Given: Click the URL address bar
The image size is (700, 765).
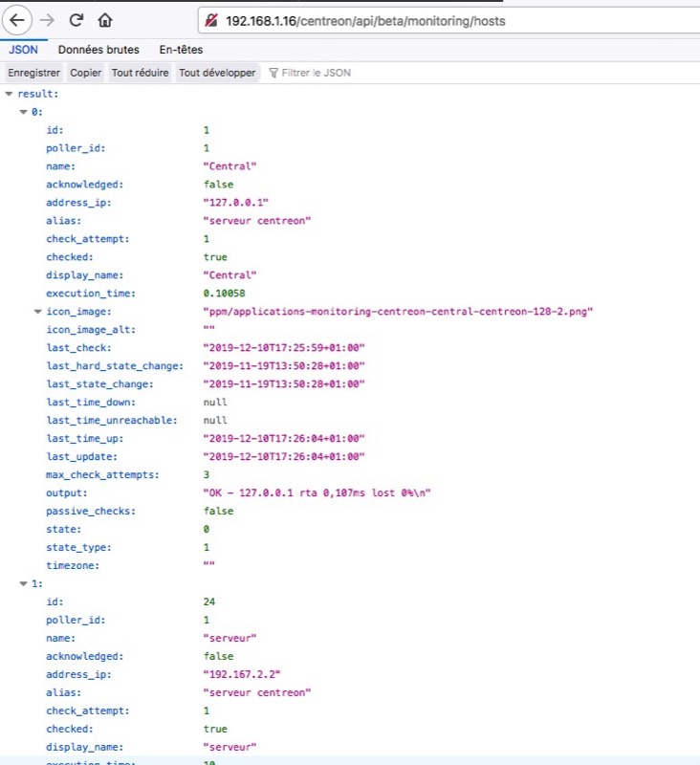Looking at the screenshot, I should pos(430,20).
